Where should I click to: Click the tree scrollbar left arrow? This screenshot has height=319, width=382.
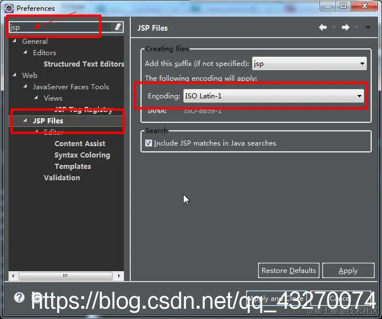(13, 276)
